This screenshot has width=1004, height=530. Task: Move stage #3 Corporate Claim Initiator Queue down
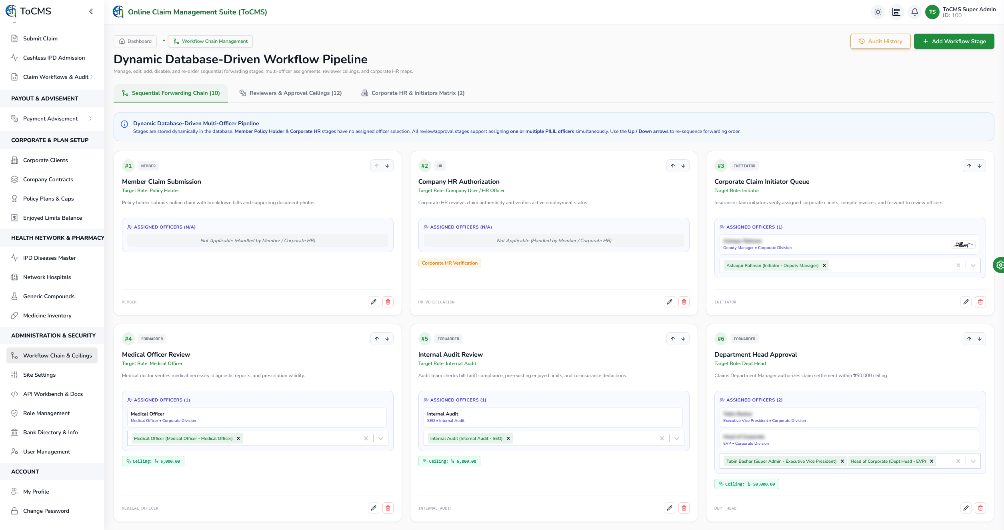click(980, 166)
